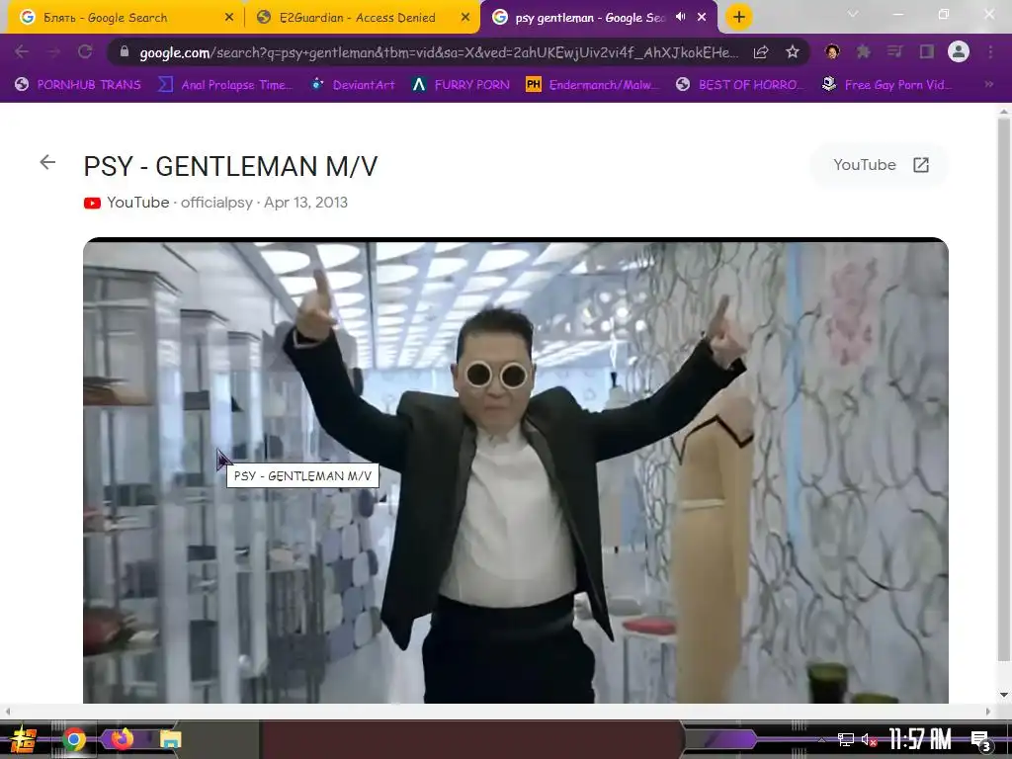Click the PSY Gentleman video player

tap(516, 470)
